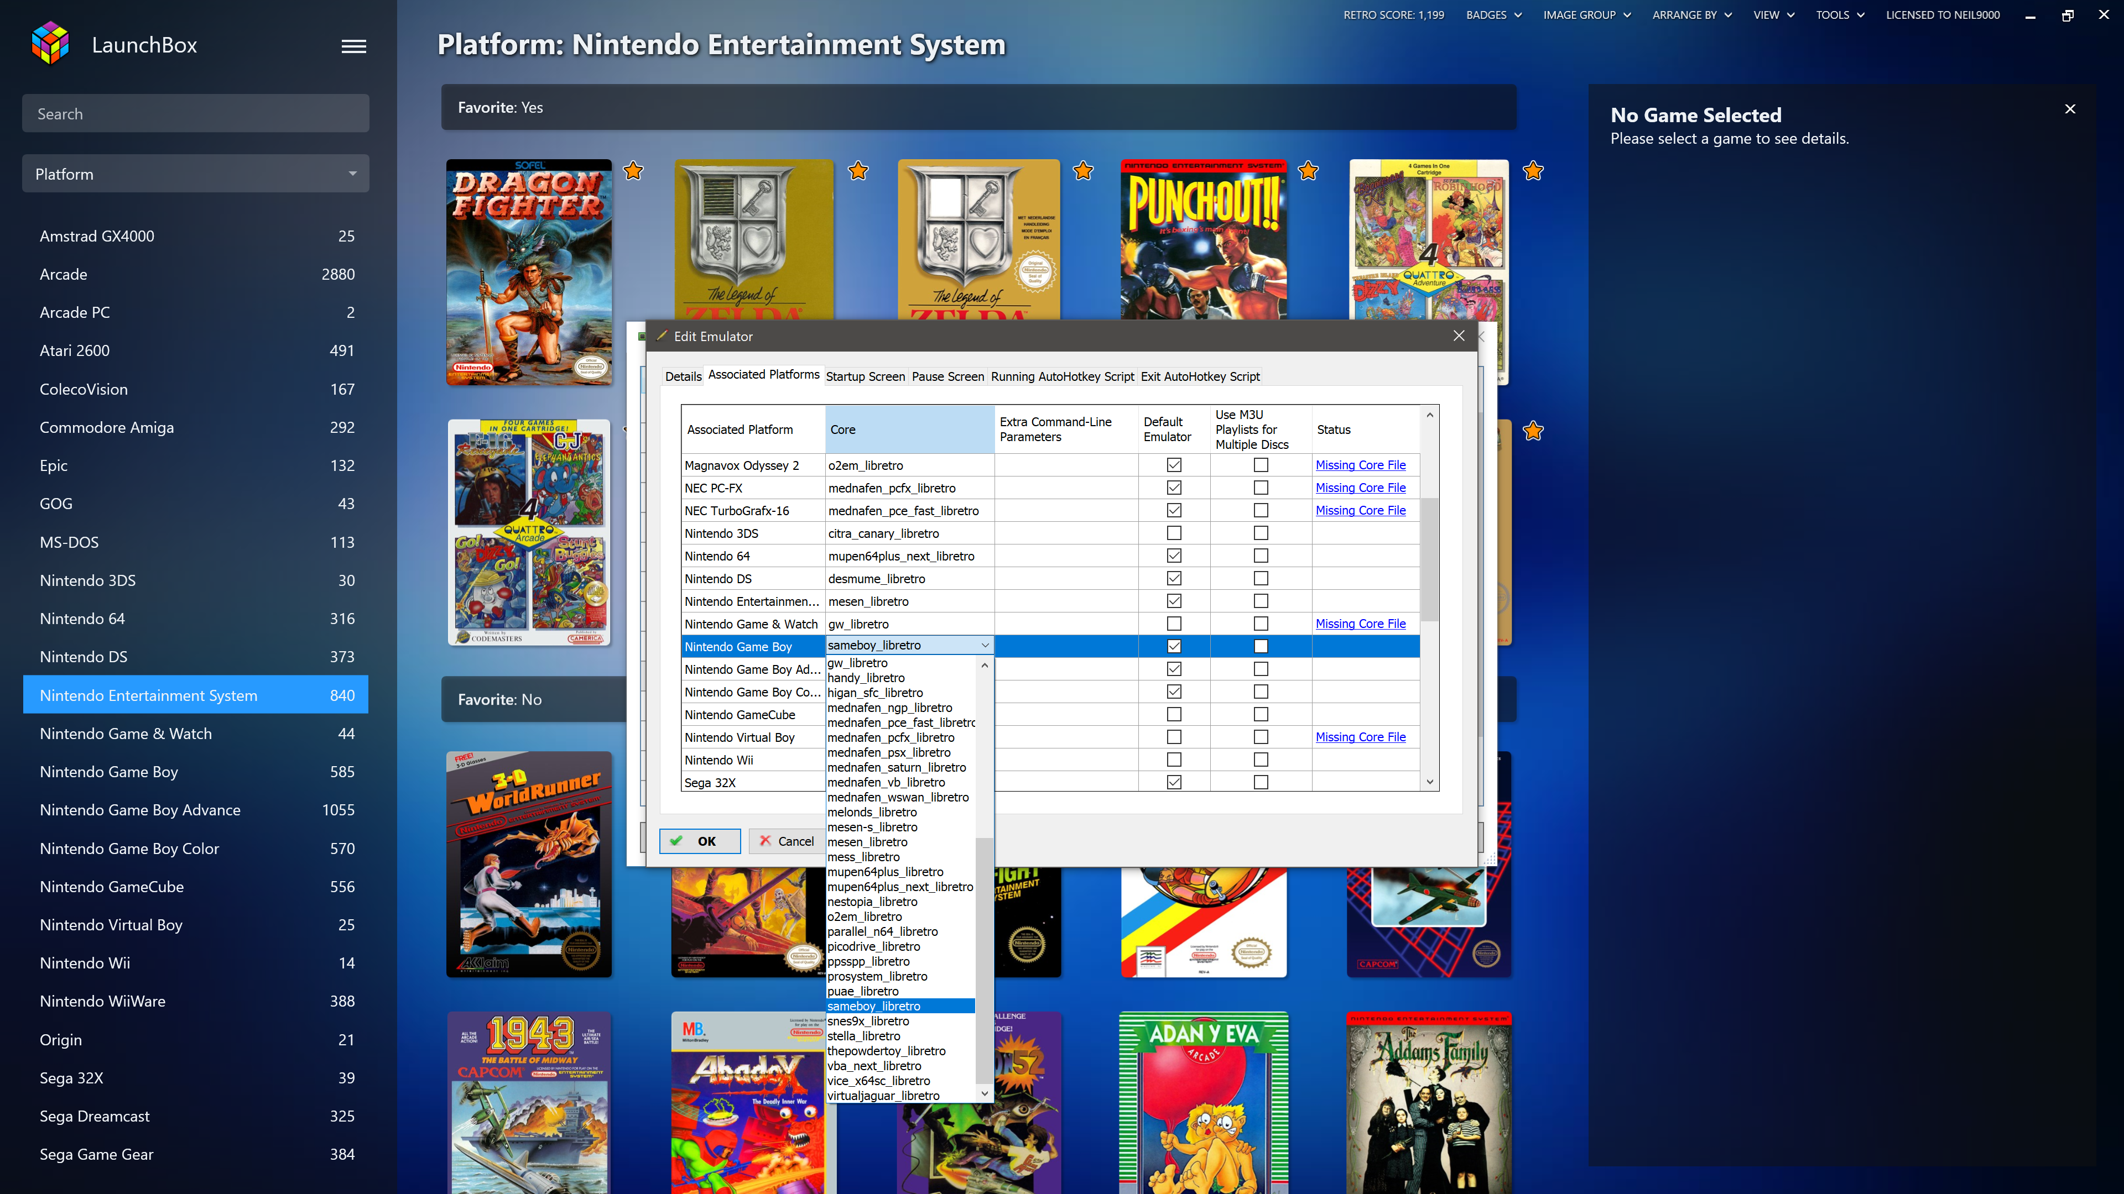Uncheck Default Emulator for Nintendo DS

[1174, 578]
